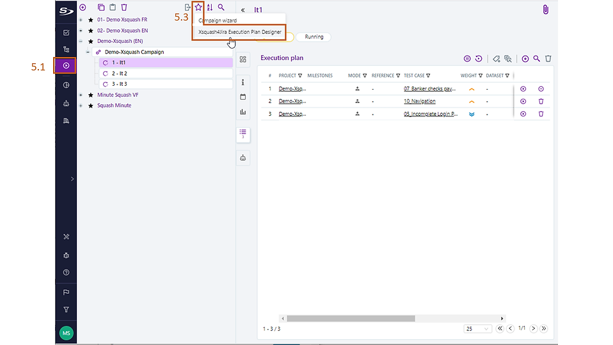Remove 07_Banker checks pay row with minus icon

point(541,89)
